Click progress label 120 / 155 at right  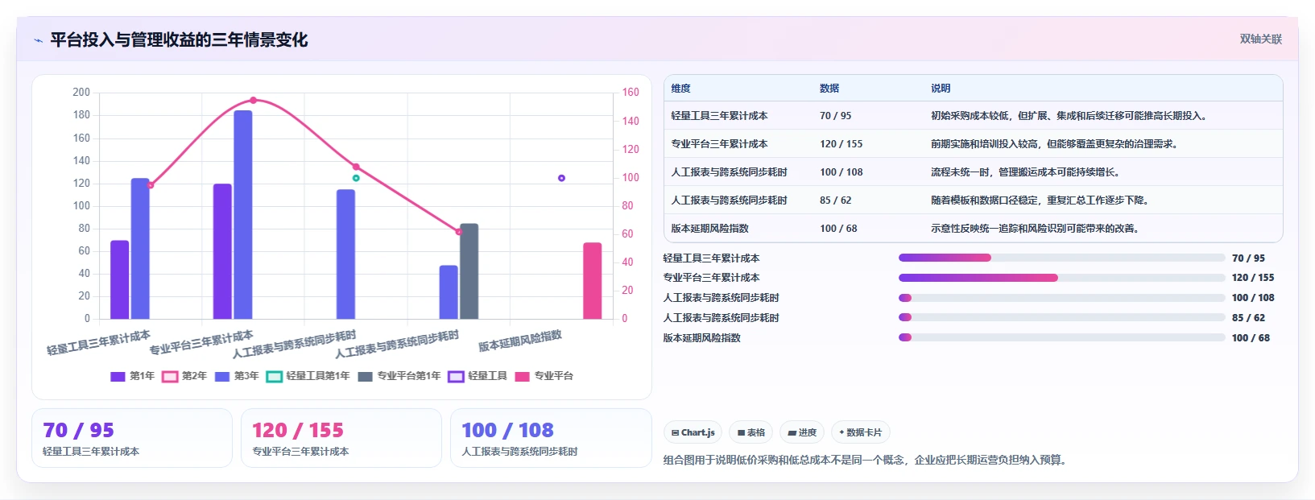click(x=1253, y=278)
